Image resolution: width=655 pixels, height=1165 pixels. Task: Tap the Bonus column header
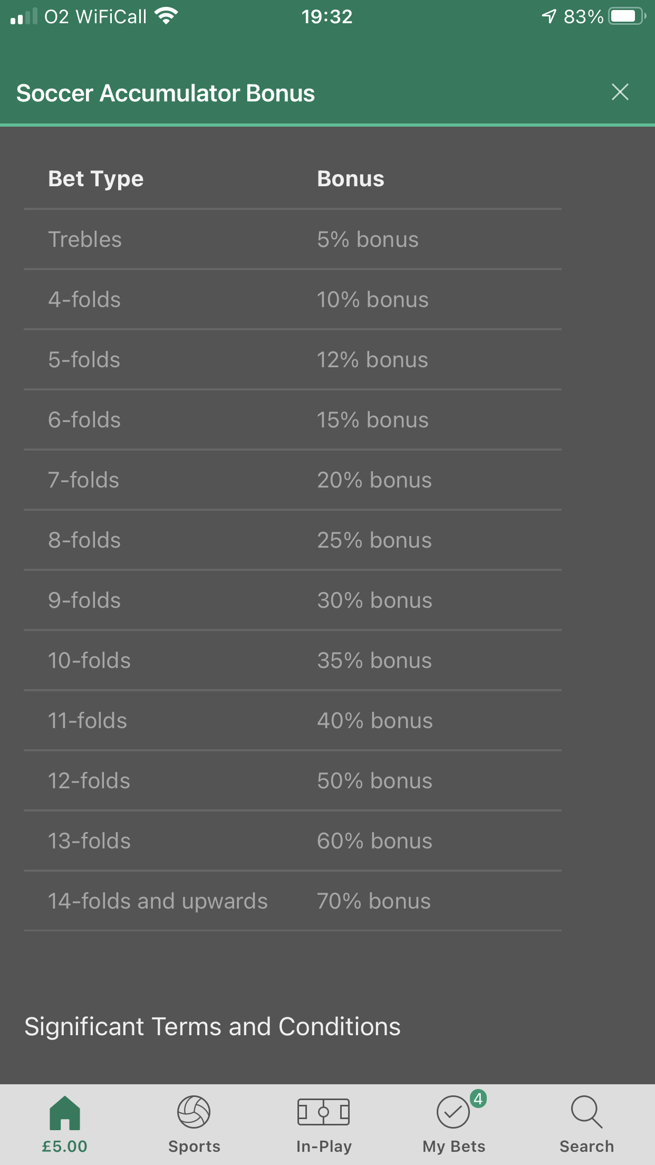pos(351,179)
